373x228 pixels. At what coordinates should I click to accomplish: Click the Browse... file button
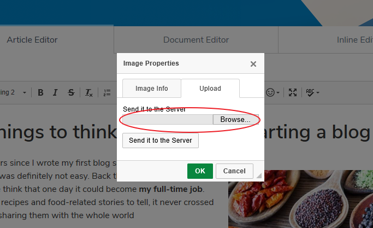[x=235, y=119]
